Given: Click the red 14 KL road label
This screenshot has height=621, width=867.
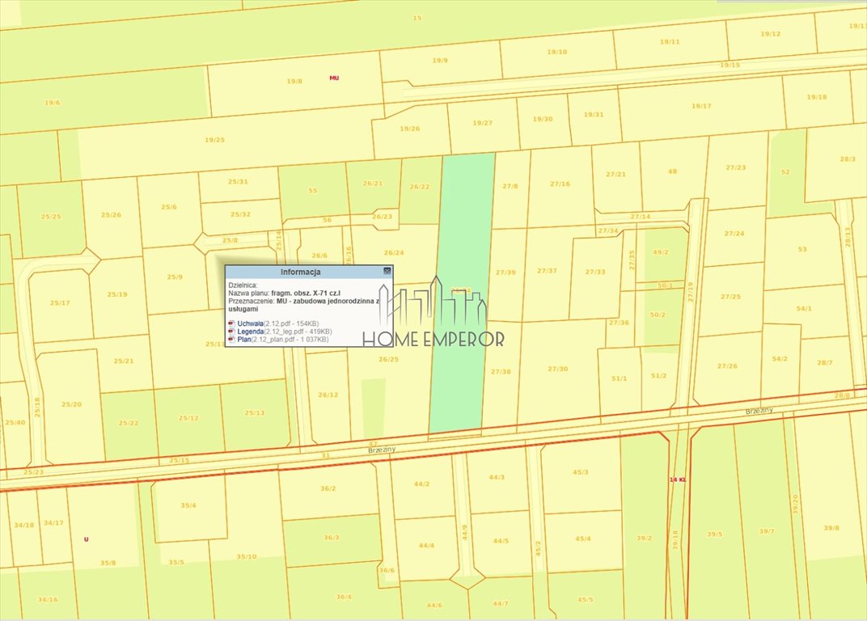Looking at the screenshot, I should (x=678, y=479).
